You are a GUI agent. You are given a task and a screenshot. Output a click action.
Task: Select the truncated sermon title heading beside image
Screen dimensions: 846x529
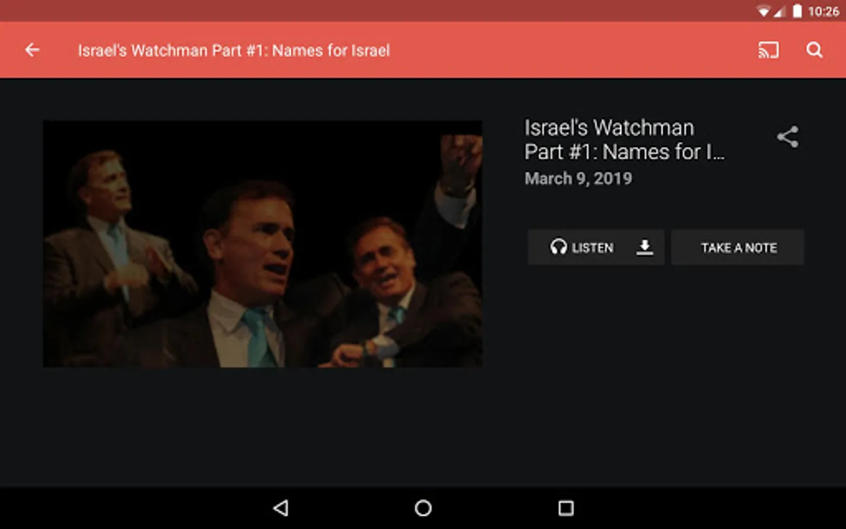tap(625, 140)
